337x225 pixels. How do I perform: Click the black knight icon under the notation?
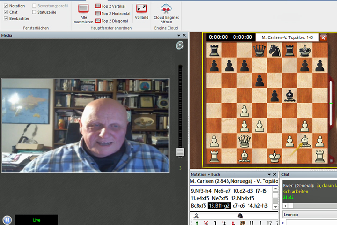tap(240, 216)
